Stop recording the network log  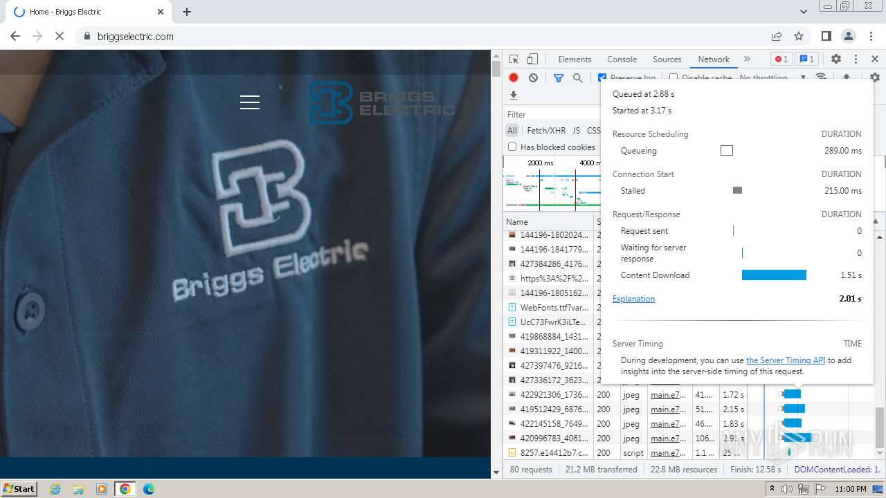[514, 78]
